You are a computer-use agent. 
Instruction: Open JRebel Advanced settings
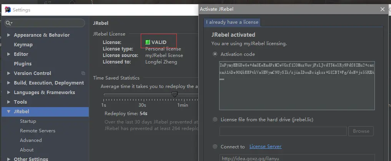pos(31,140)
